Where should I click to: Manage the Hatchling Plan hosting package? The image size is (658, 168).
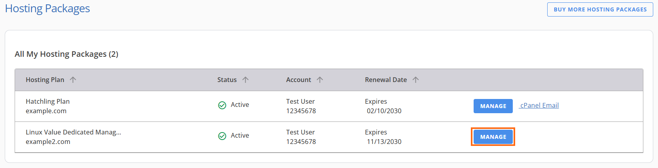click(x=493, y=106)
